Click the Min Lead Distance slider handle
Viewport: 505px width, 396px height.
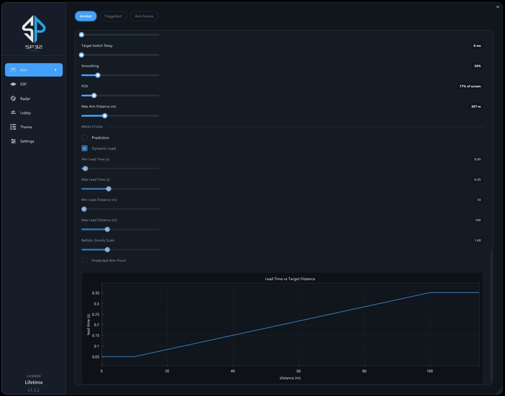tap(84, 209)
